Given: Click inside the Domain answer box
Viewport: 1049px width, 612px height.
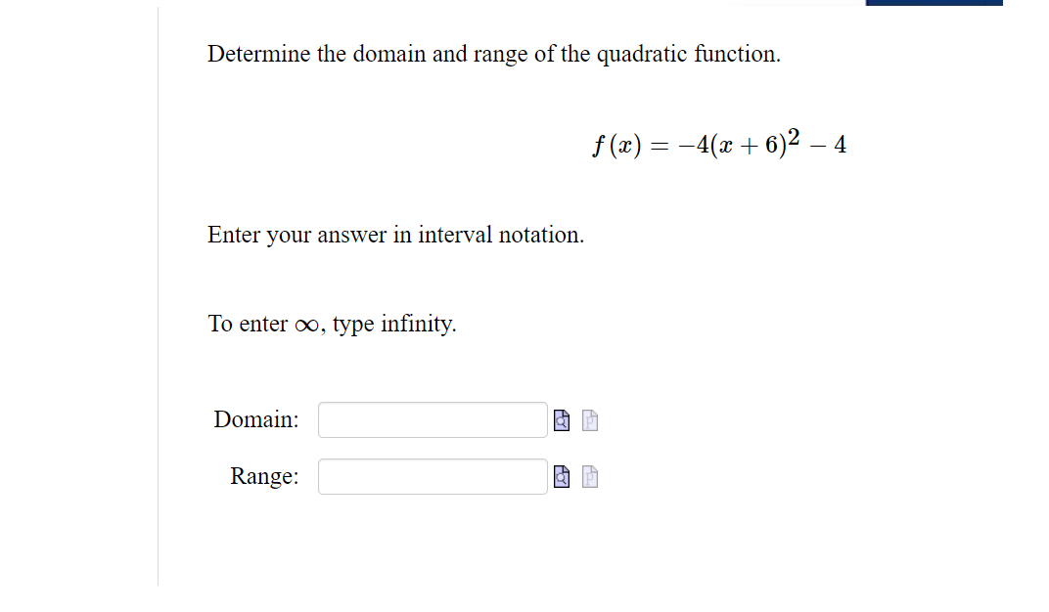Looking at the screenshot, I should (x=432, y=419).
